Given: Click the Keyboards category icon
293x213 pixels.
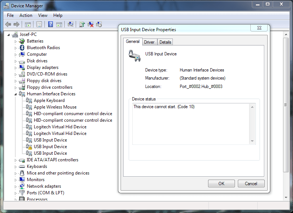Looking at the screenshot, I should pos(22,166).
